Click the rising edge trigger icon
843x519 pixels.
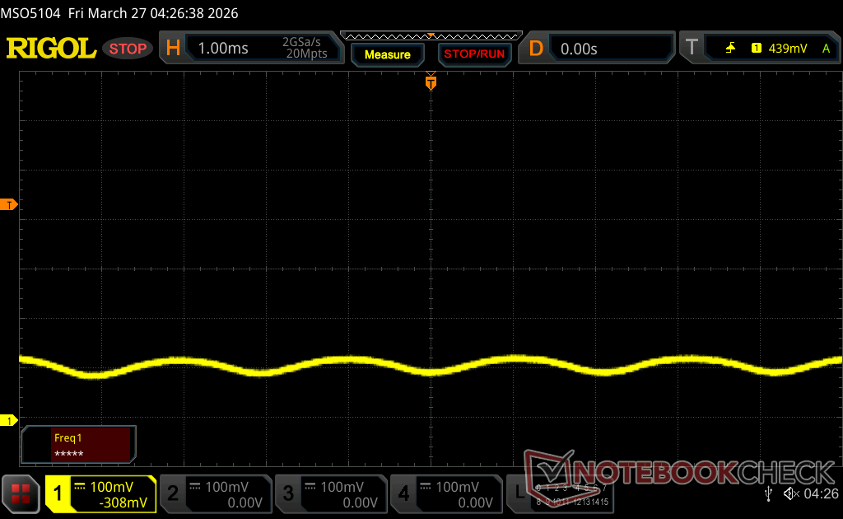(730, 49)
